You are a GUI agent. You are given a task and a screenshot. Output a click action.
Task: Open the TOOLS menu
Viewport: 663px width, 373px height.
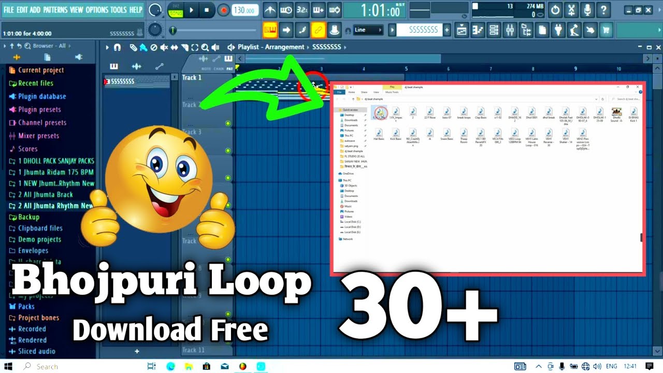(x=119, y=10)
